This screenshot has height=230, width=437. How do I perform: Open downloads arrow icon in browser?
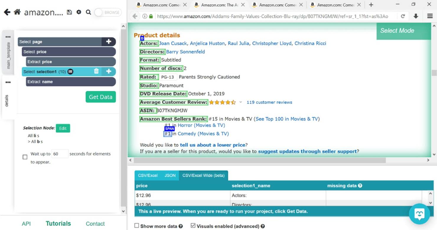[x=416, y=16]
